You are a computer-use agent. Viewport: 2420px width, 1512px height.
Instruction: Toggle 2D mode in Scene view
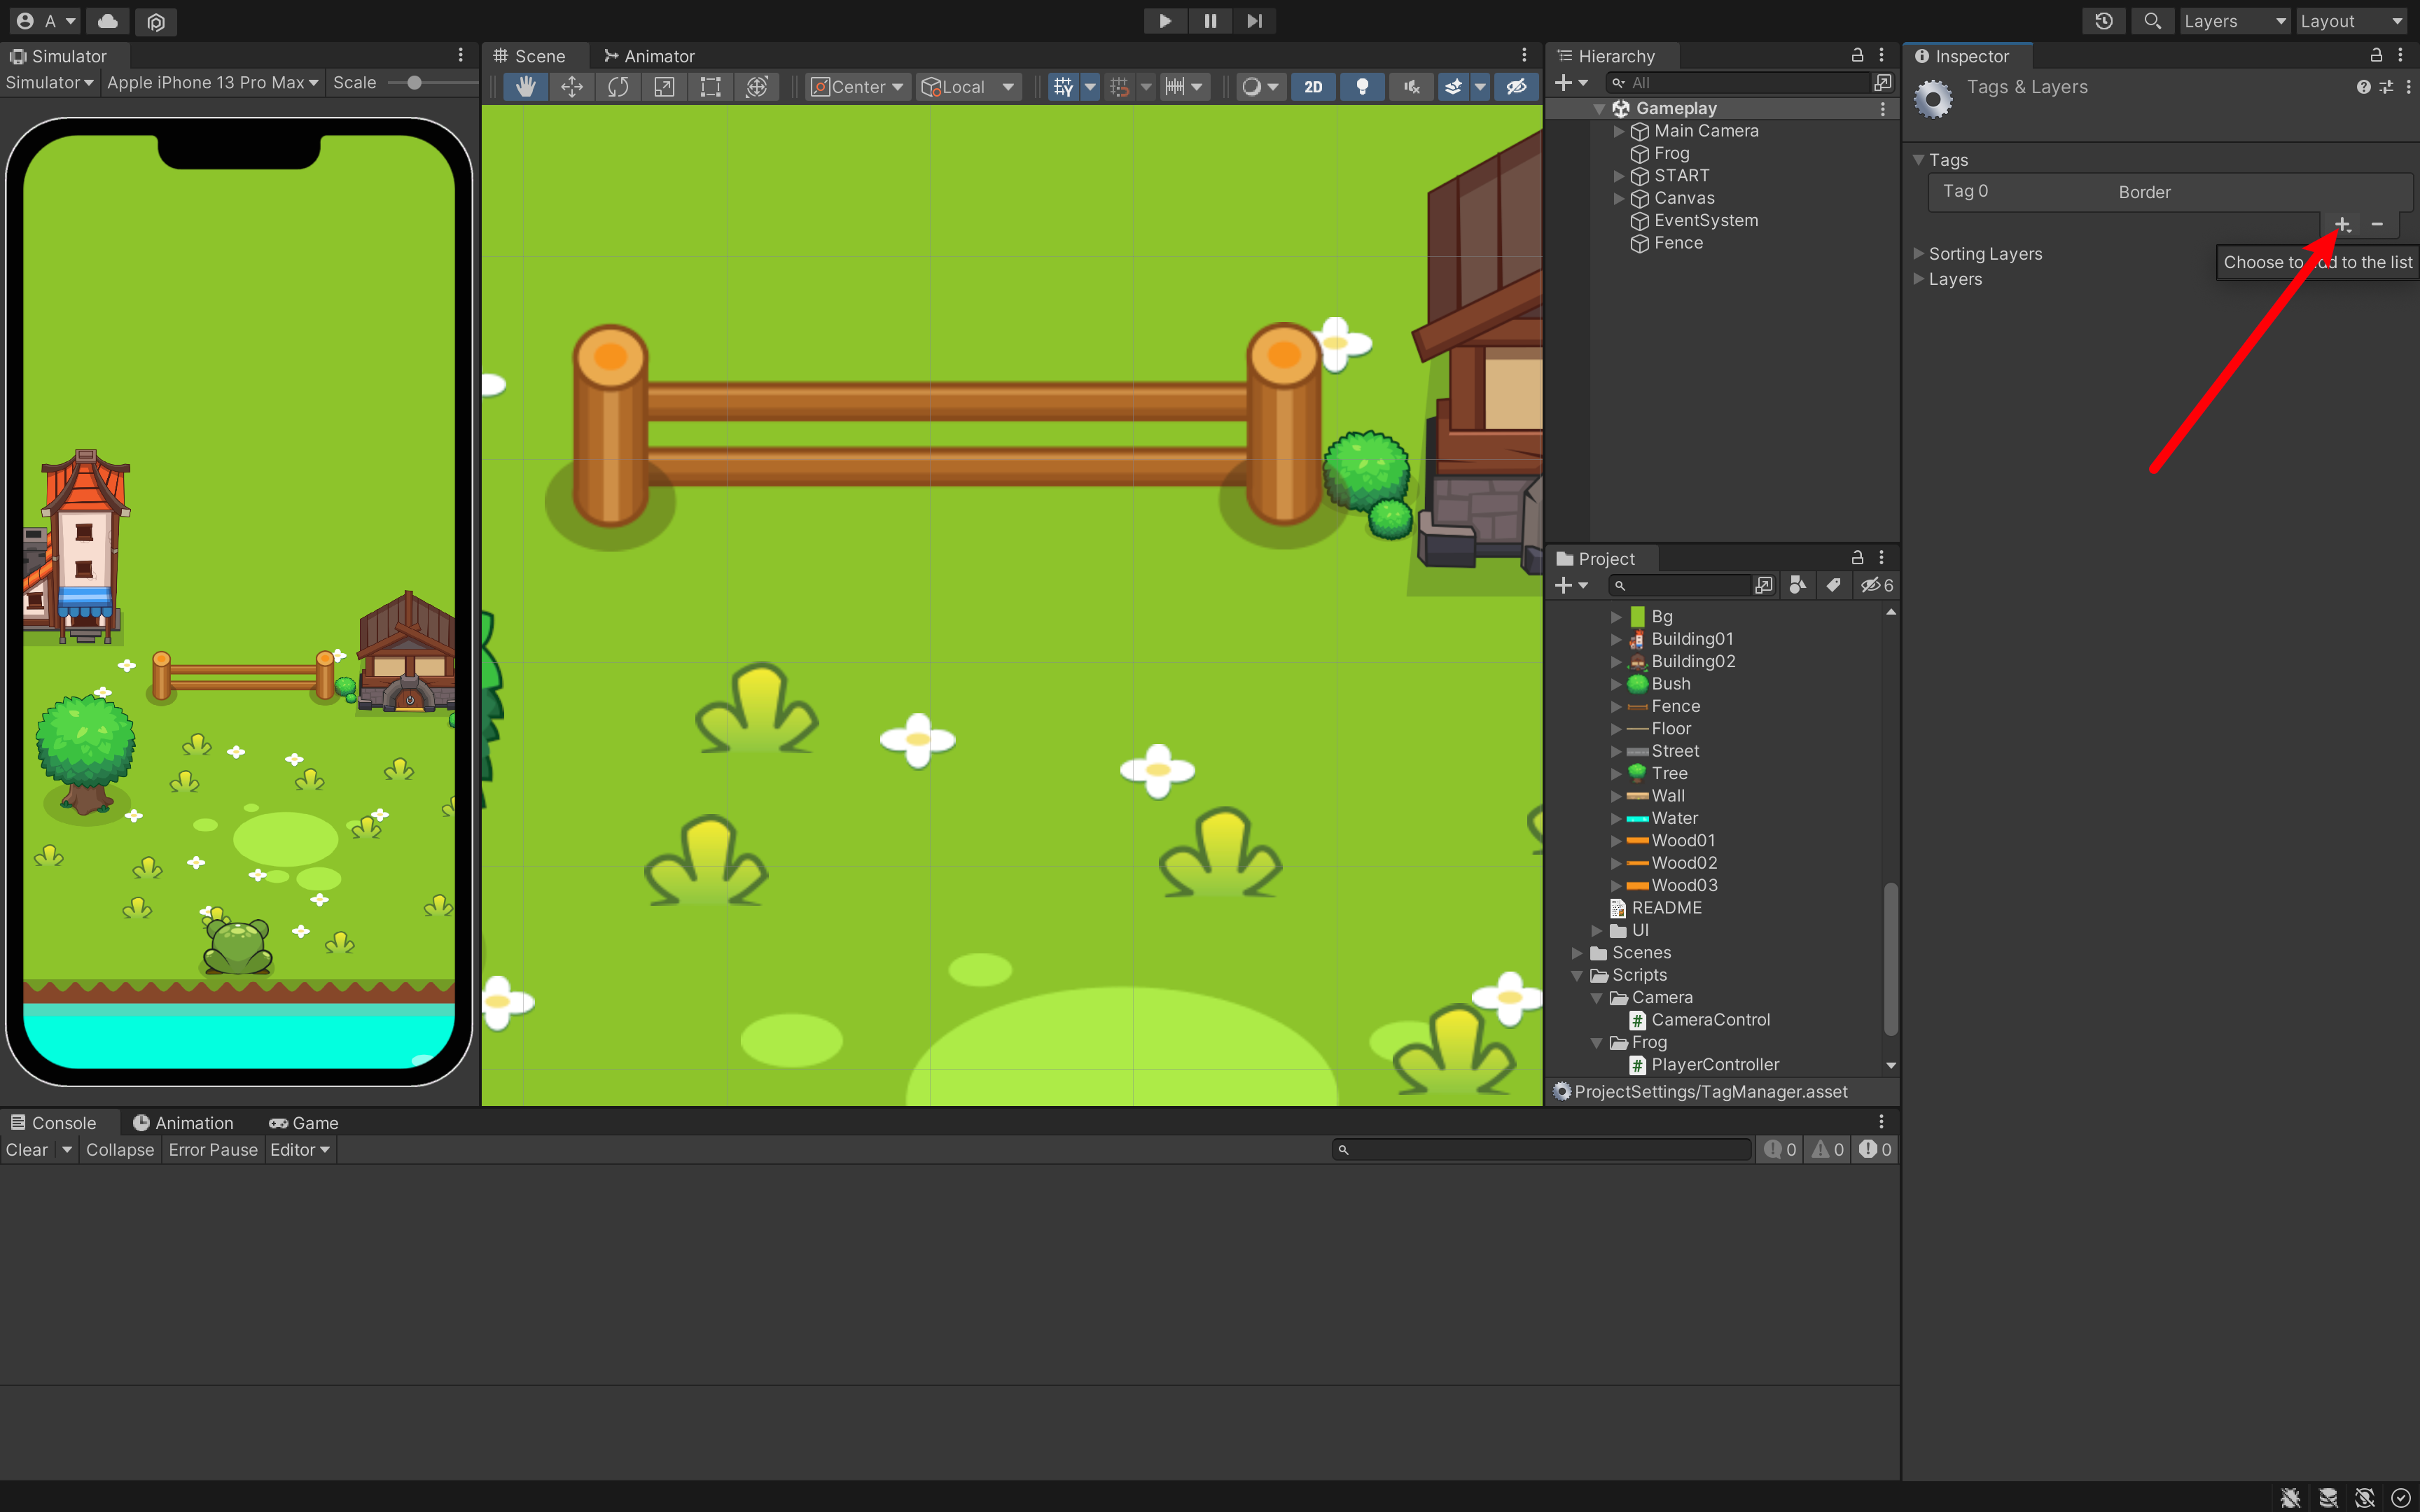[1313, 87]
